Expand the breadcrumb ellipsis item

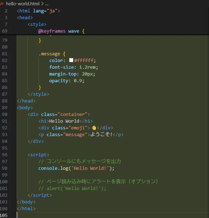pos(47,4)
